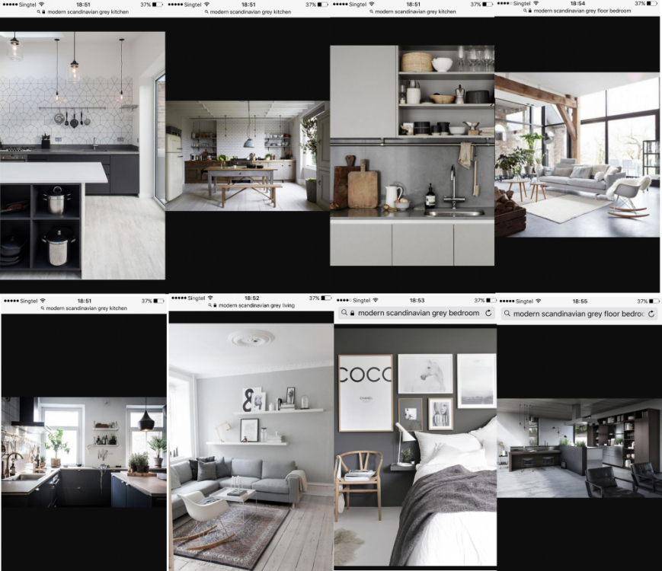Screen dimensions: 662x571
Task: Tap Wi-Fi icon in the 18:54 status bar
Action: 537,4
